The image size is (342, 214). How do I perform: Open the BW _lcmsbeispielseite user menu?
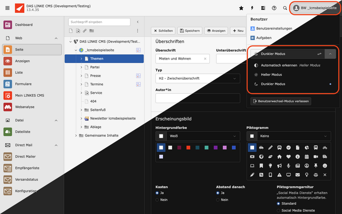point(315,8)
